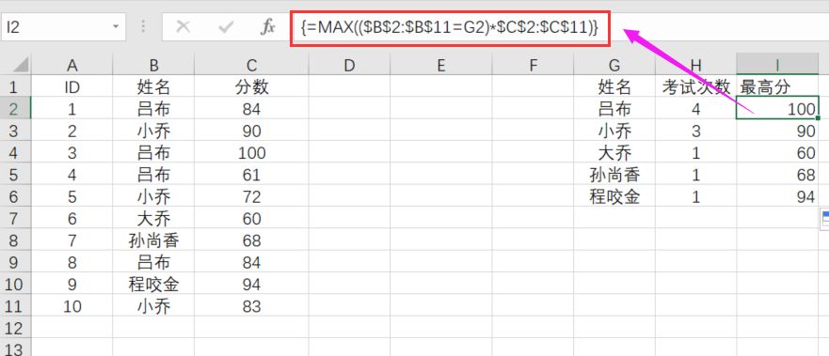Click cell A1 containing ID

tap(72, 86)
